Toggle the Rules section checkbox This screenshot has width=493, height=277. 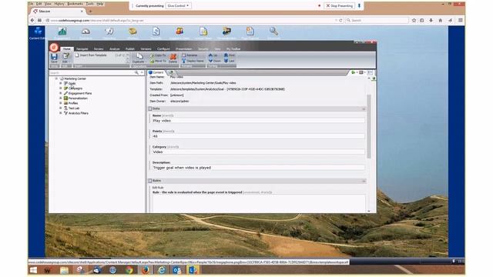(150, 181)
